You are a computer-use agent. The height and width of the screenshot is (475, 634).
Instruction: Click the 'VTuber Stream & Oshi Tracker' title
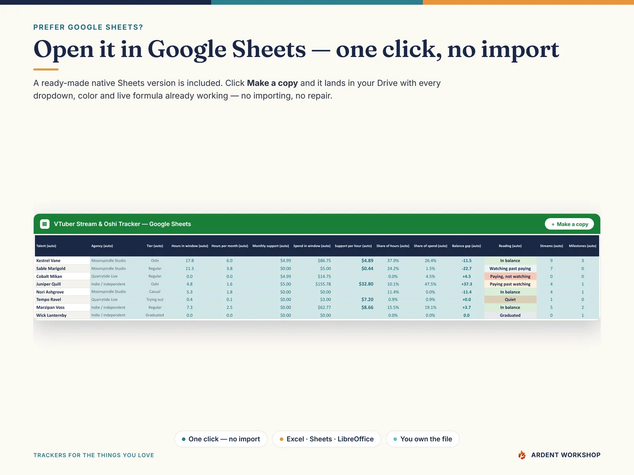[122, 224]
